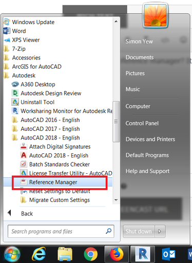Click the Windows Start orb
Viewport: 192px width, 263px height.
point(12,254)
